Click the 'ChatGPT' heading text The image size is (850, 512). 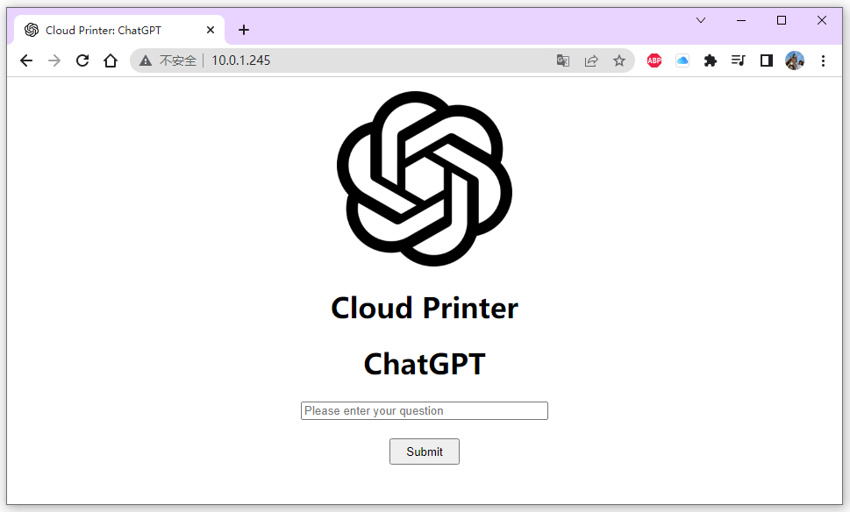click(425, 364)
